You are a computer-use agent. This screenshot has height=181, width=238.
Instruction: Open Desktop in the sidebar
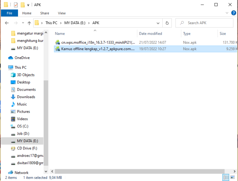pyautogui.click(x=20, y=82)
